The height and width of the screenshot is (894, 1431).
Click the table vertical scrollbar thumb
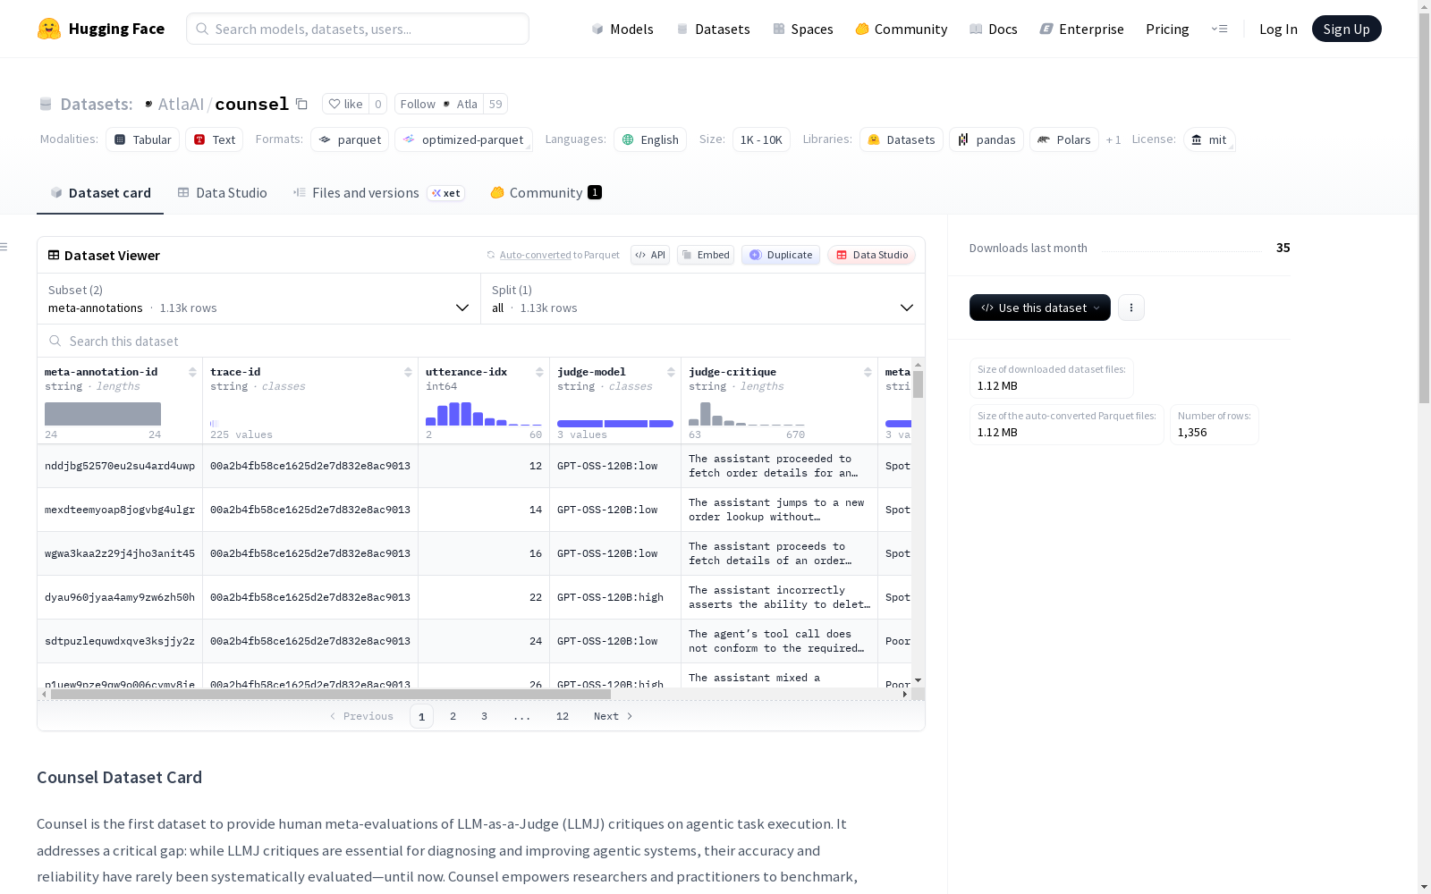pos(918,384)
